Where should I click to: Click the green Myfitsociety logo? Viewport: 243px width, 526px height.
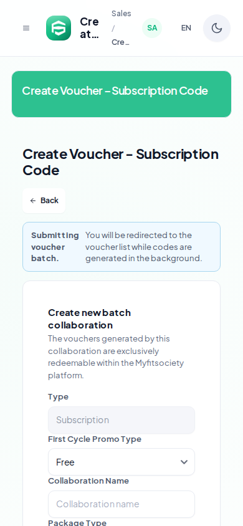(x=59, y=28)
